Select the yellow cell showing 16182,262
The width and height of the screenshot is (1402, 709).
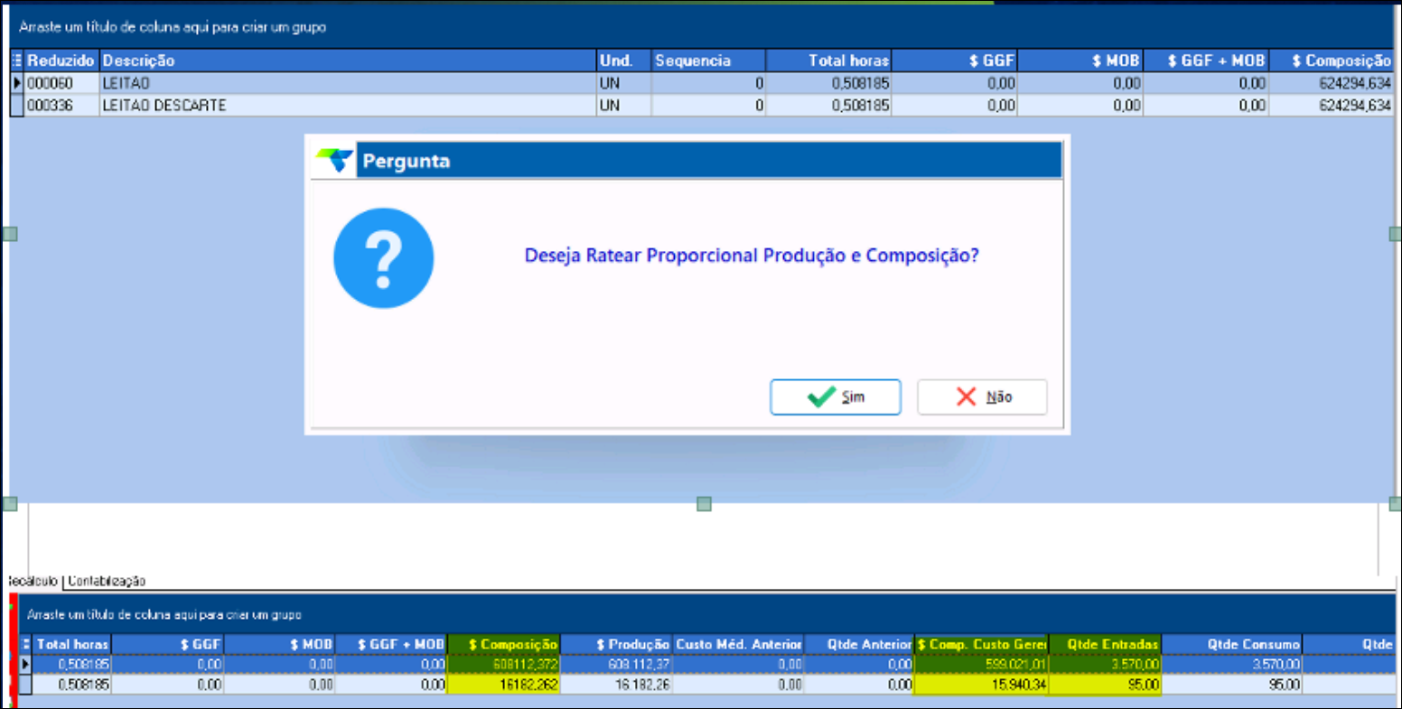504,685
